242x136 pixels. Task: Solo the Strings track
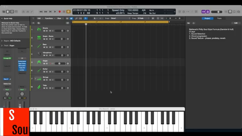[47, 80]
